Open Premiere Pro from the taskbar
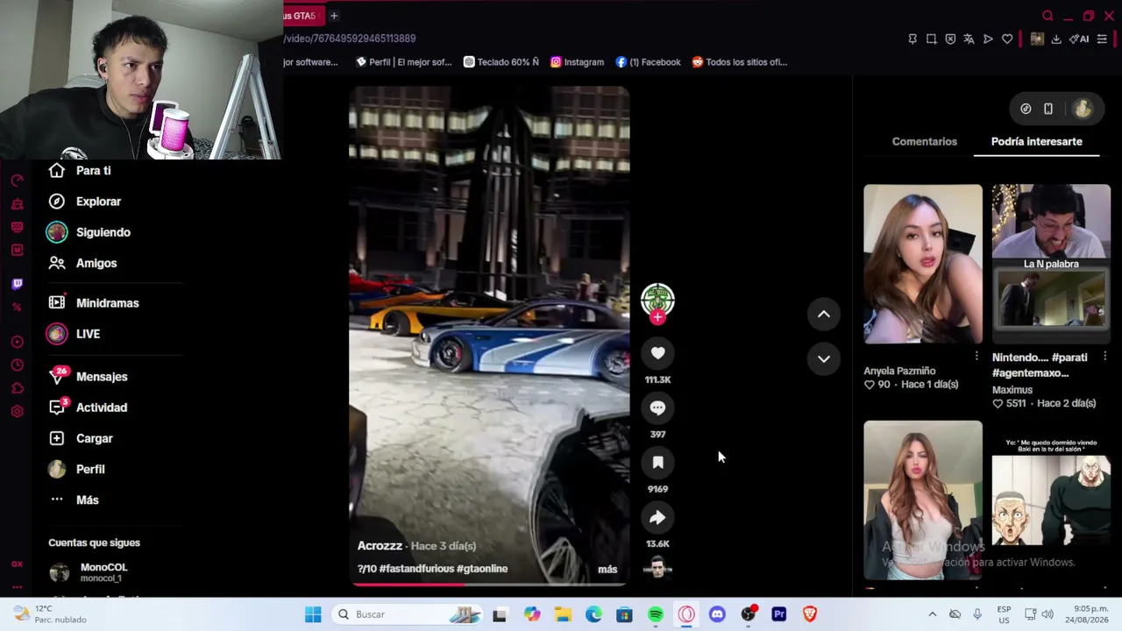This screenshot has width=1122, height=631. 779,614
